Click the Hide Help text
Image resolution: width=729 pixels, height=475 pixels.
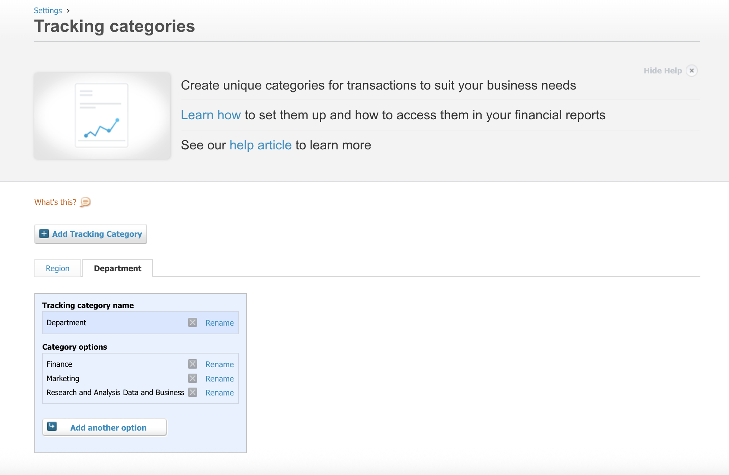(x=662, y=71)
